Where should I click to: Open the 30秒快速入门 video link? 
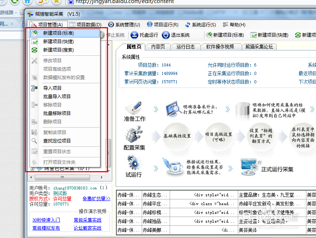click(x=46, y=220)
